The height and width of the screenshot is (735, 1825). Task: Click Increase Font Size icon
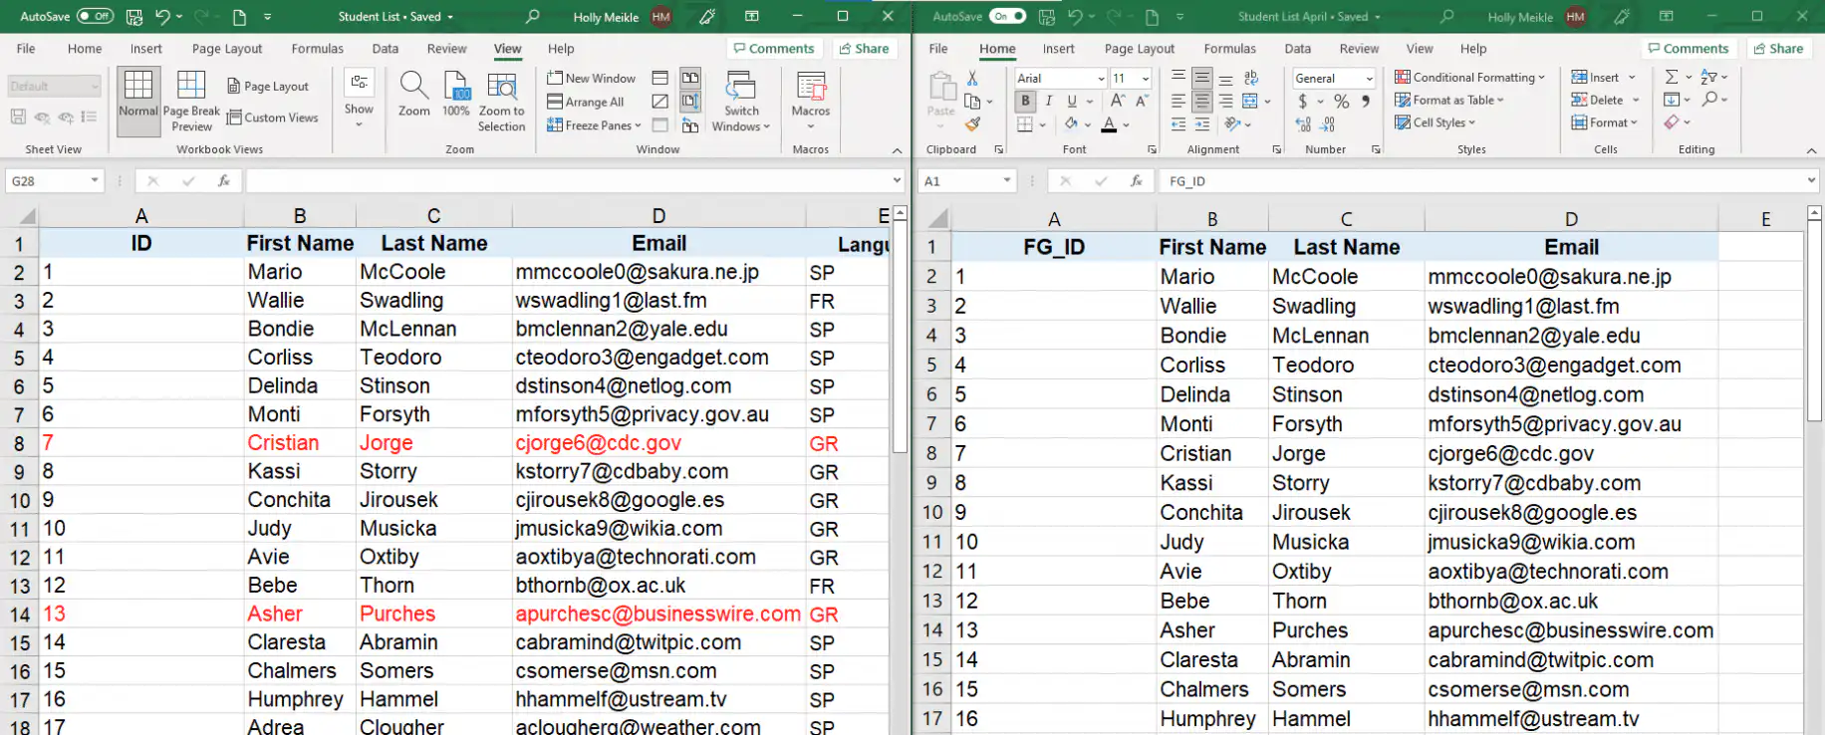(1118, 101)
